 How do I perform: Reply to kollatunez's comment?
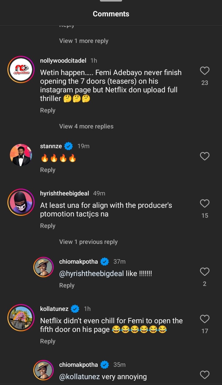48,341
